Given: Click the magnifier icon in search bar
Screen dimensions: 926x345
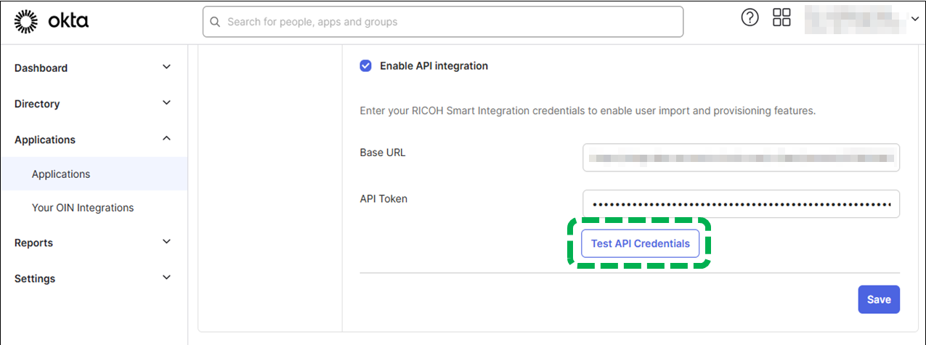Looking at the screenshot, I should tap(215, 22).
